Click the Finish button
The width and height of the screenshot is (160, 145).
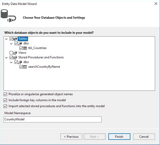[119, 137]
